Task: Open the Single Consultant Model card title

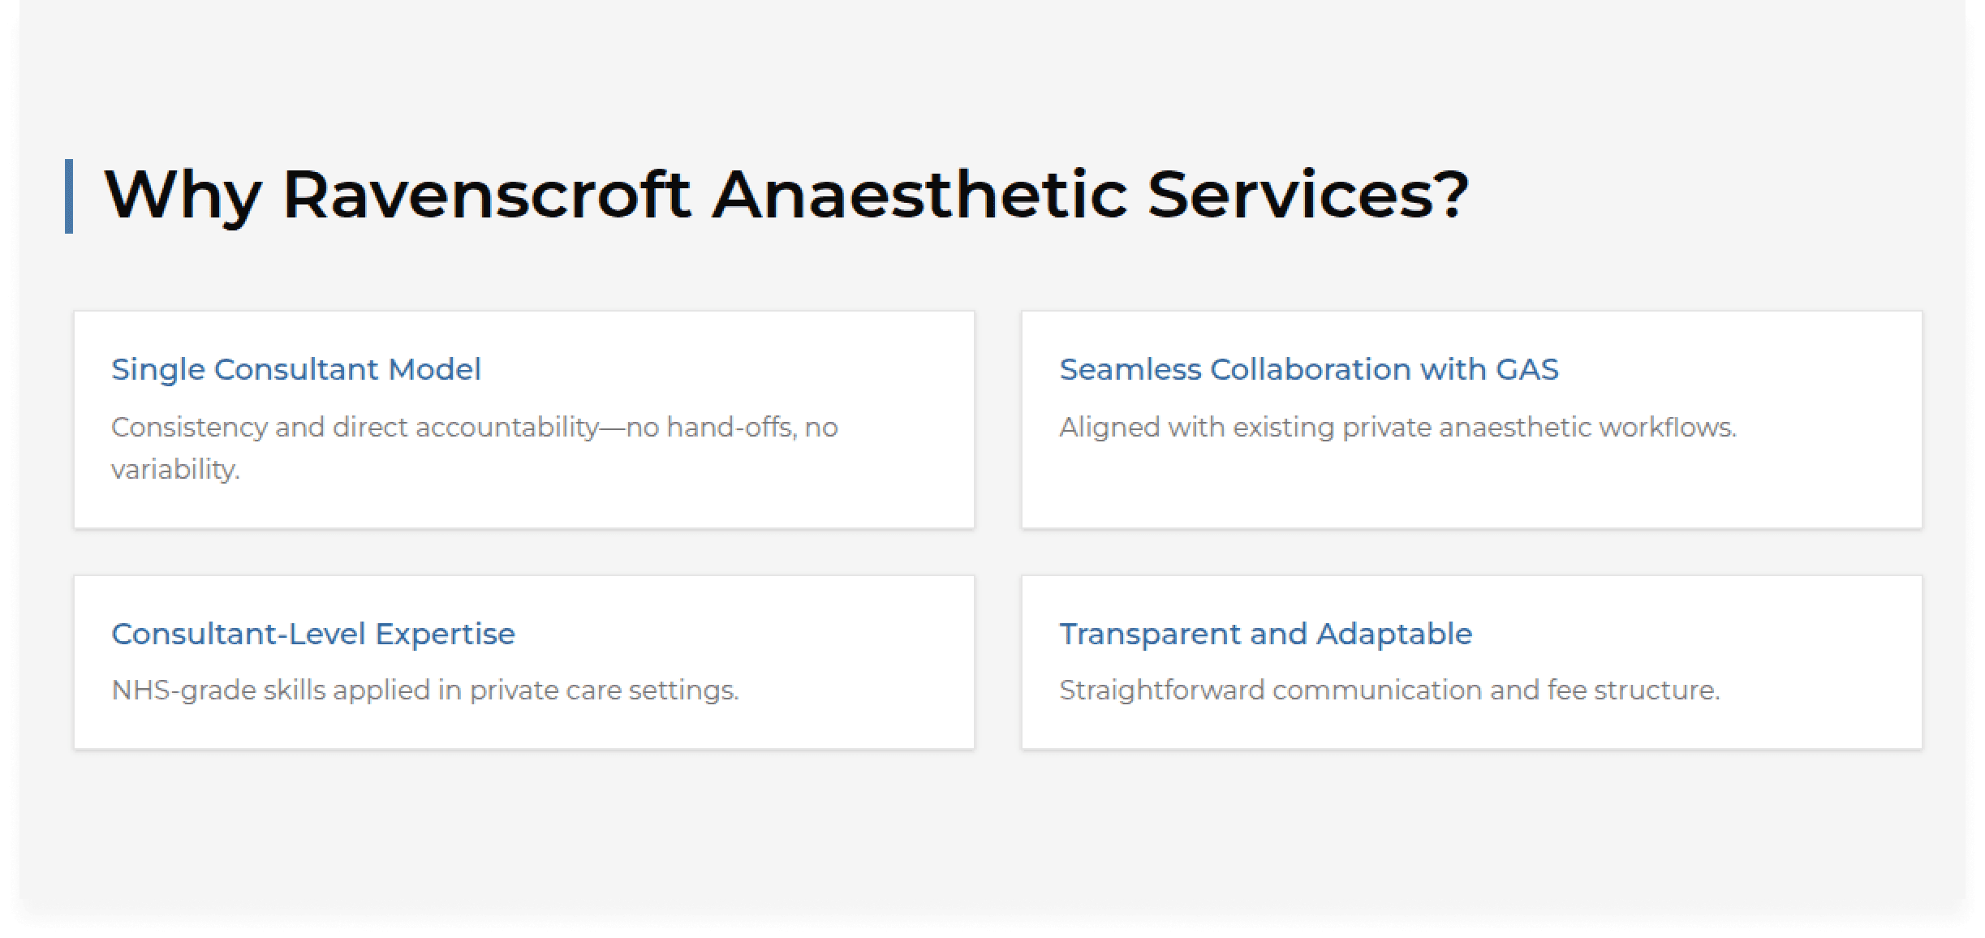Action: click(296, 370)
